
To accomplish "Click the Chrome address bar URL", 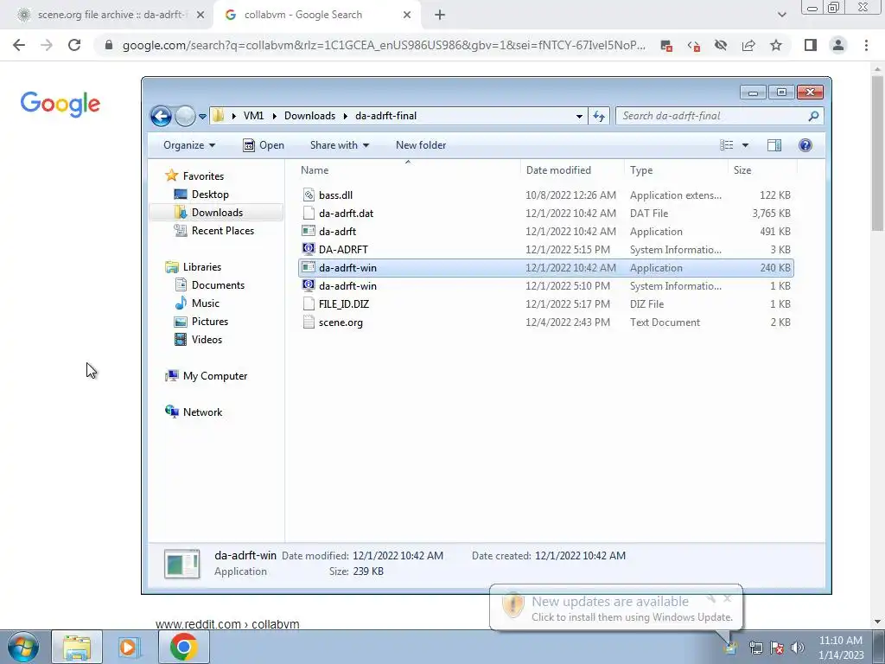I will (384, 45).
